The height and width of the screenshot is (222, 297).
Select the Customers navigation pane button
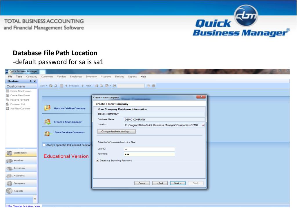(x=21, y=153)
